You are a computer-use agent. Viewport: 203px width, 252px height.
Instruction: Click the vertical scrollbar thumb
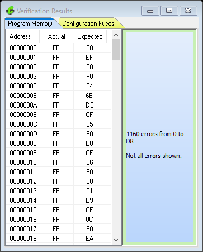click(x=116, y=49)
